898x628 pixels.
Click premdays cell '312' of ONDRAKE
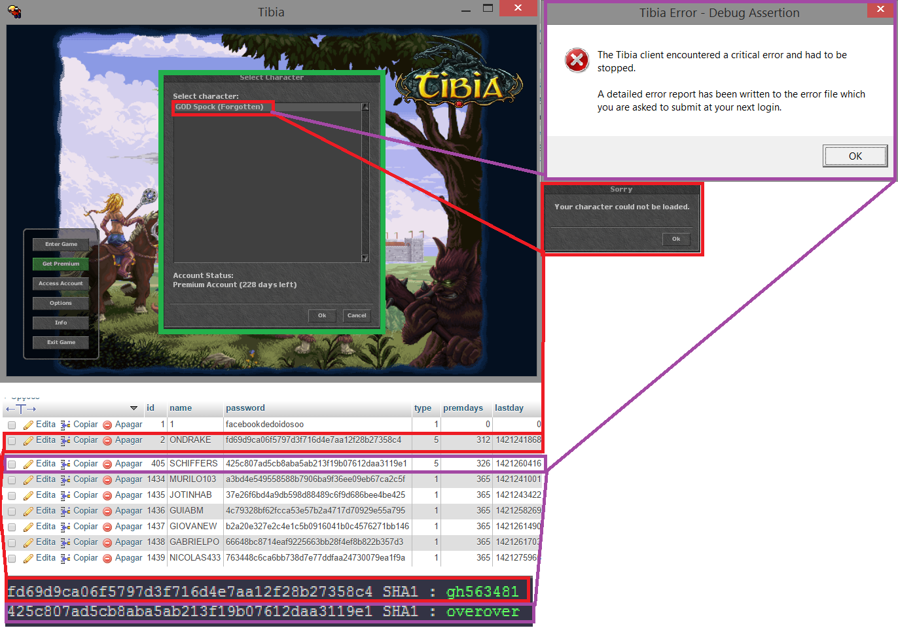click(x=483, y=440)
